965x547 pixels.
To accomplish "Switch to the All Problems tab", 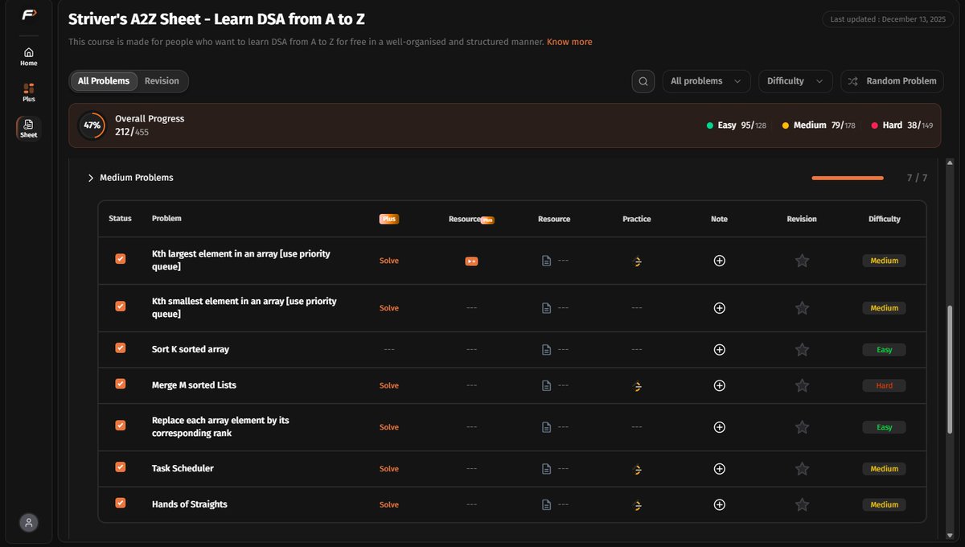I will pyautogui.click(x=104, y=81).
